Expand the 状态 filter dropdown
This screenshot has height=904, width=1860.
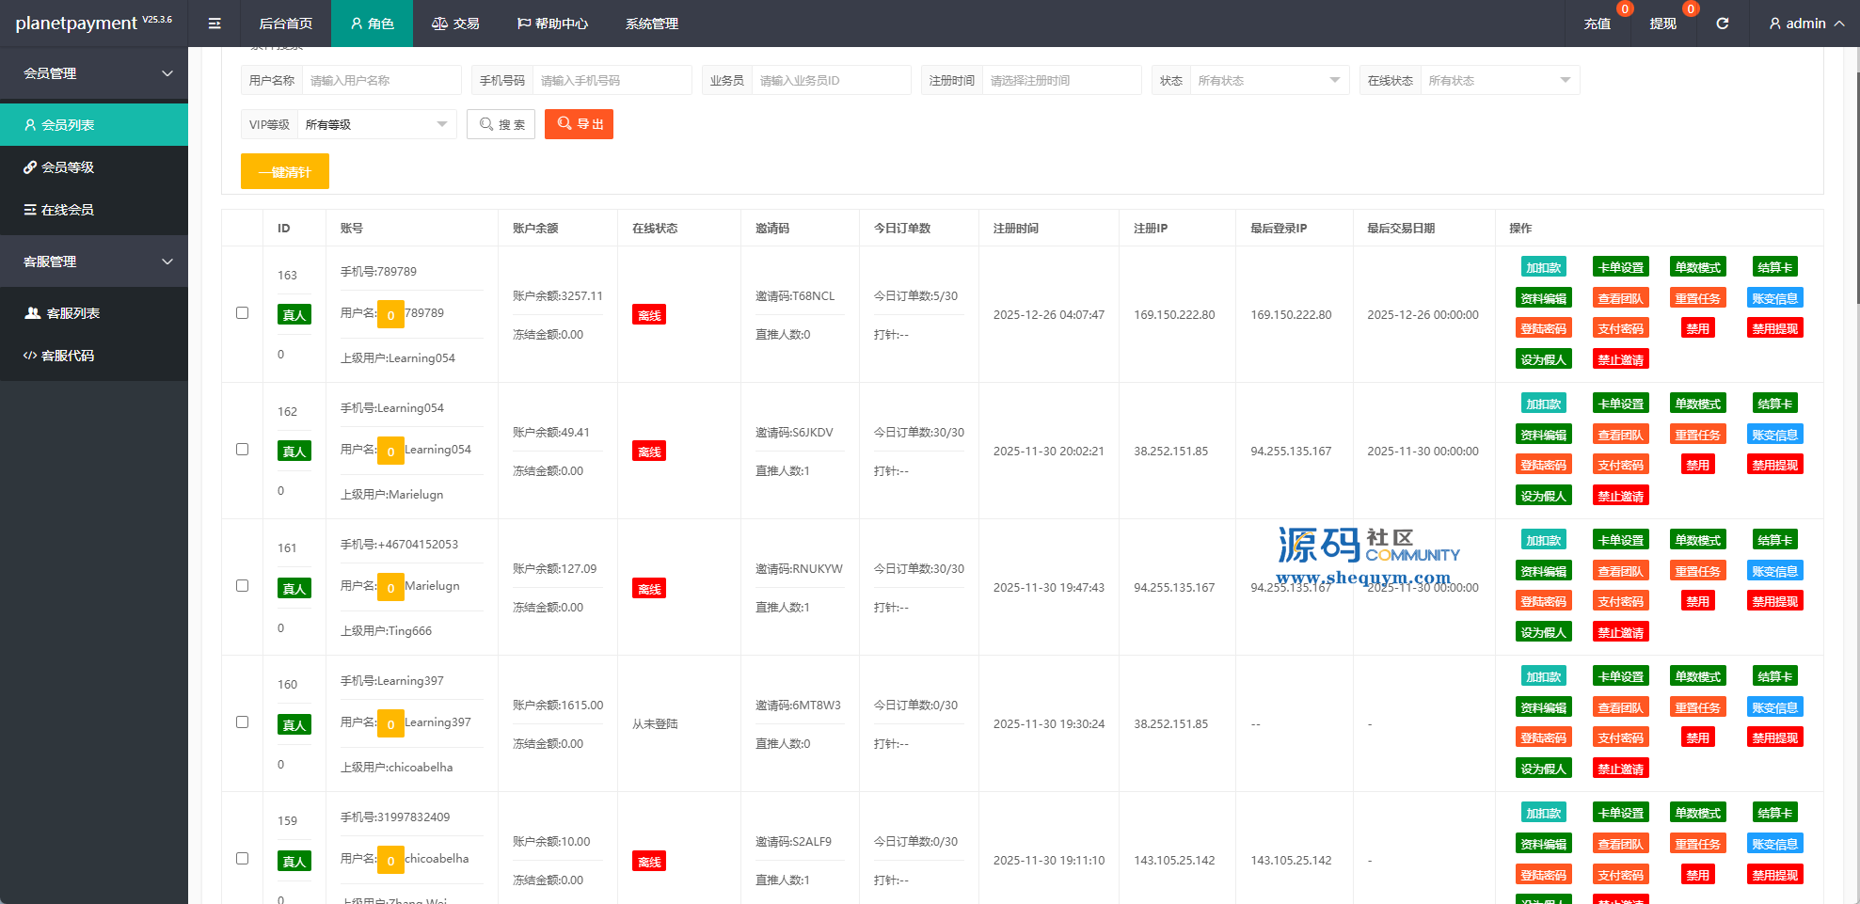[1267, 81]
